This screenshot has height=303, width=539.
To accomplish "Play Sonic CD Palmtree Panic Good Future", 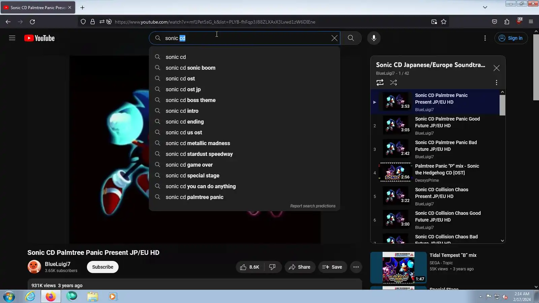I will (435, 126).
